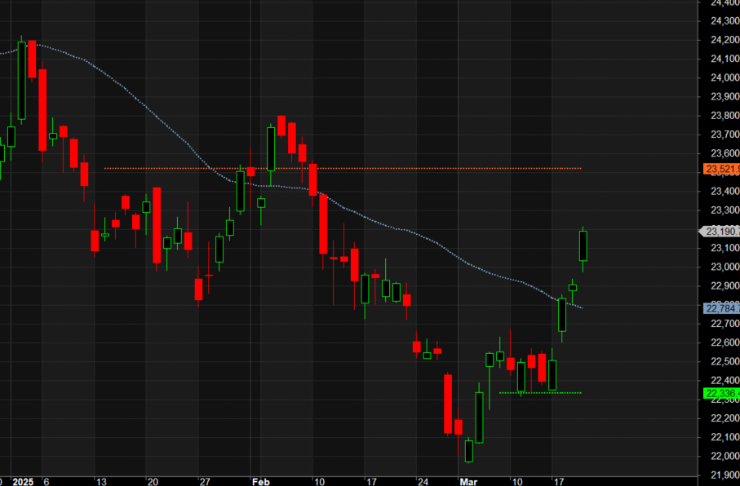Click the grey 23,190 last price label

[720, 231]
